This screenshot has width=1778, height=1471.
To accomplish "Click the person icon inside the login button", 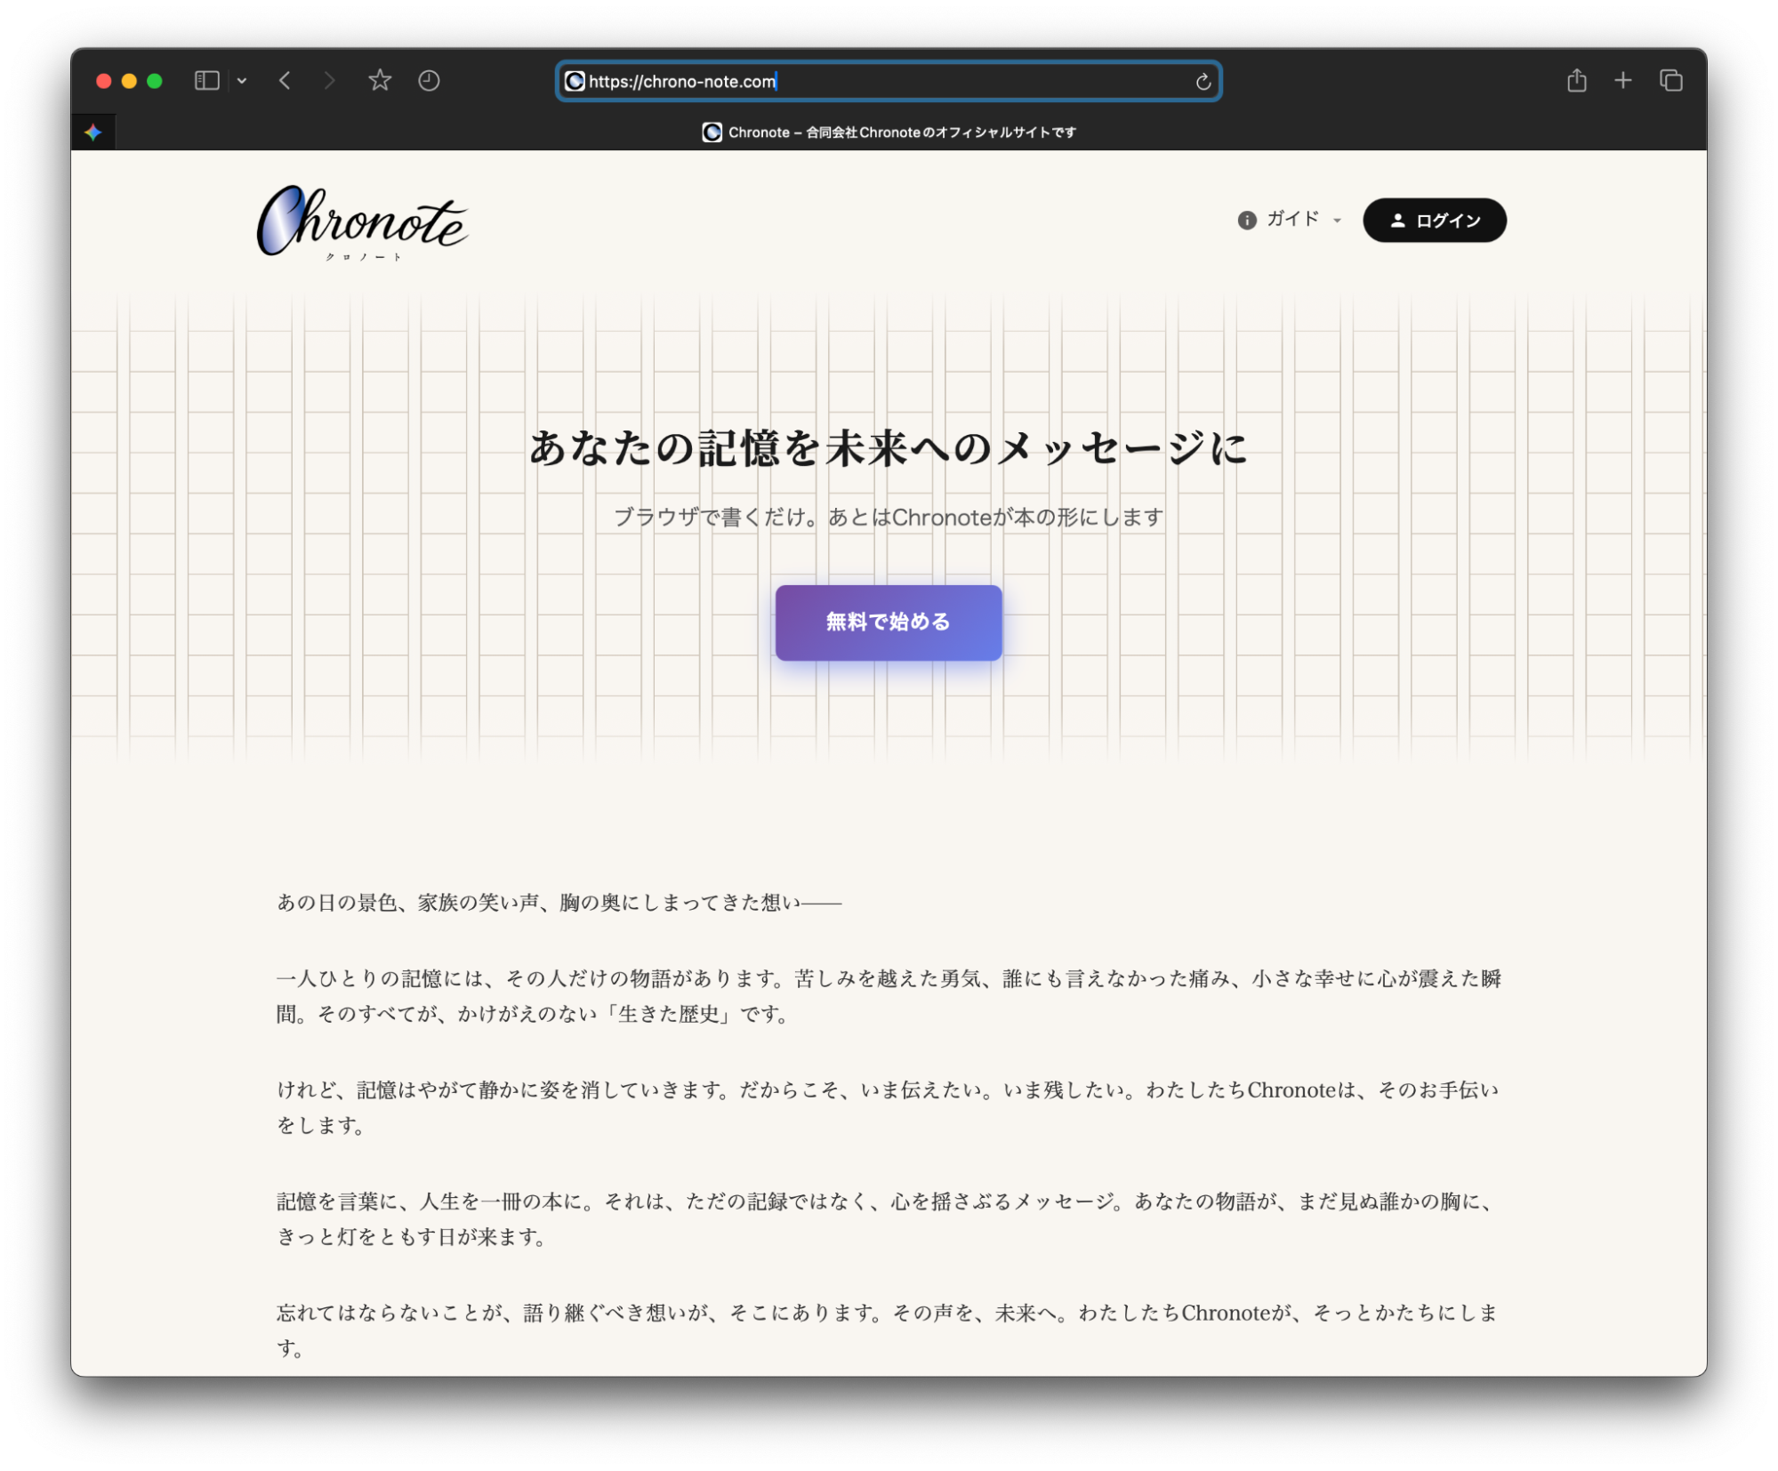I will click(x=1398, y=220).
